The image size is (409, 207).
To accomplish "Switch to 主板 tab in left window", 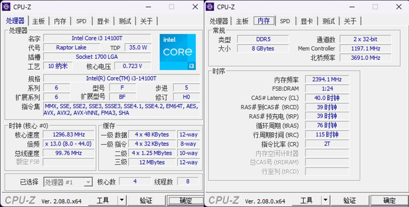I will pos(39,21).
